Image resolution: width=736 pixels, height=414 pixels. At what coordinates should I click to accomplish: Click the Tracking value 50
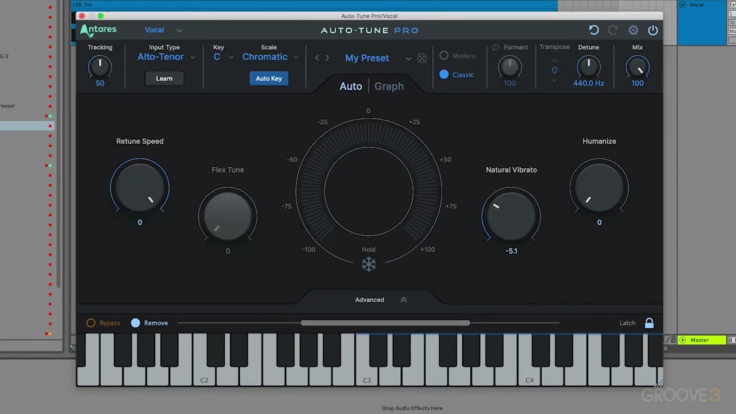click(x=100, y=83)
